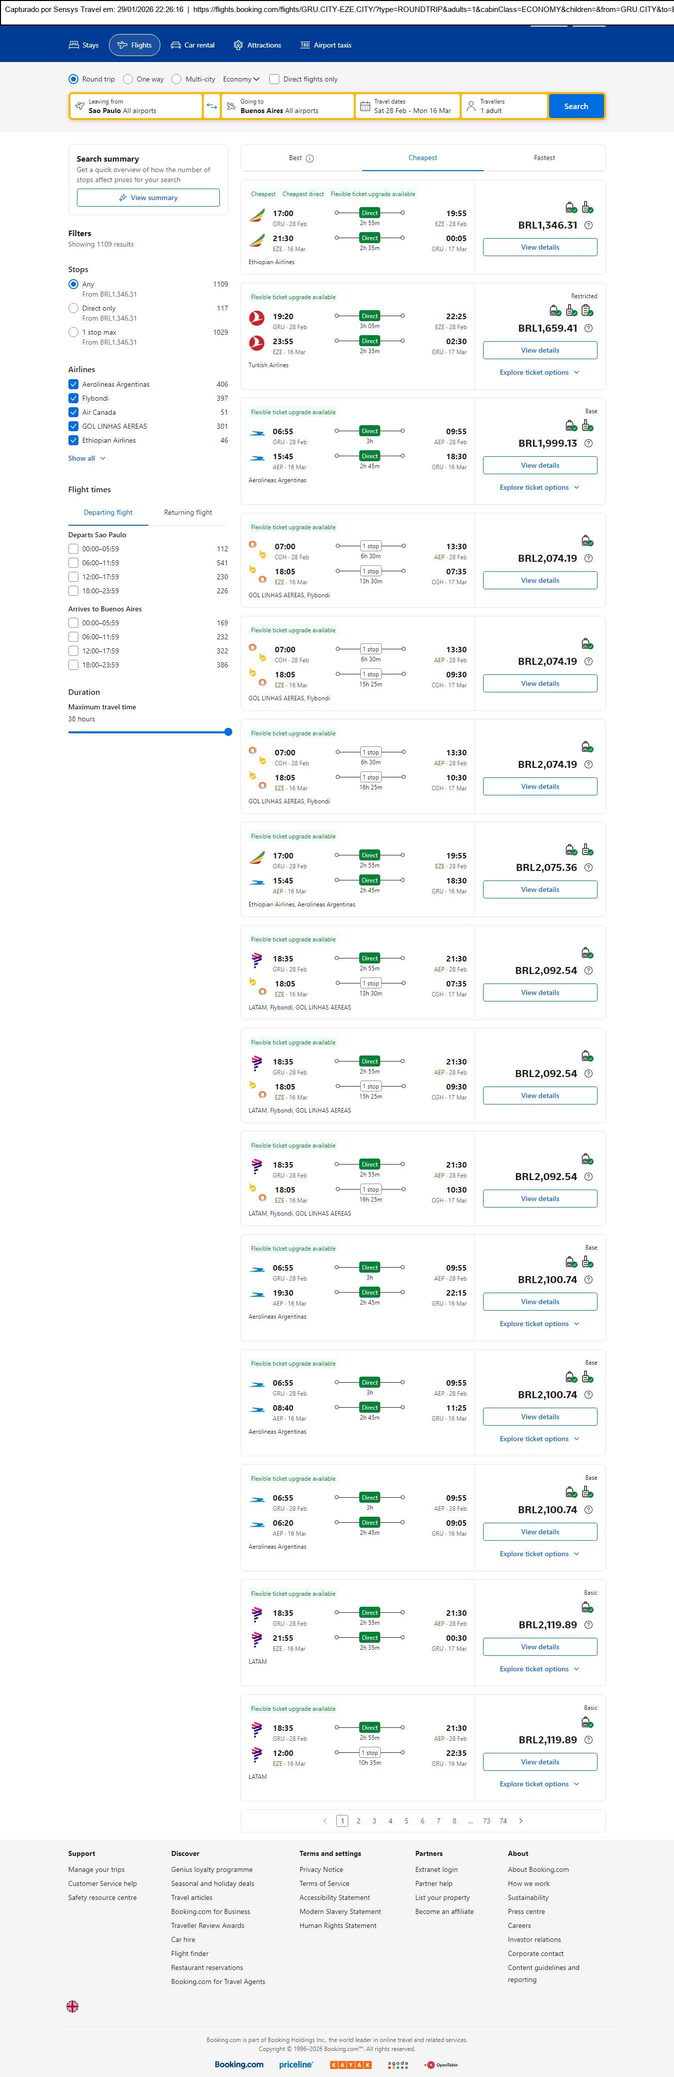The image size is (674, 2077).
Task: Open the Car rental navigation tab
Action: (192, 45)
